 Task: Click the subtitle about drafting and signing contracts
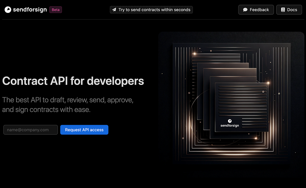pyautogui.click(x=68, y=105)
